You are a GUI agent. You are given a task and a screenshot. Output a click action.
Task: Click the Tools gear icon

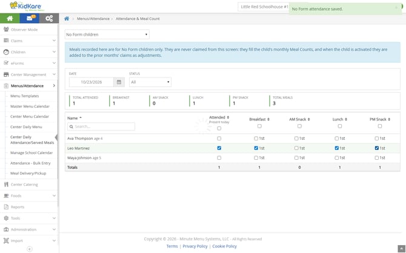6,218
